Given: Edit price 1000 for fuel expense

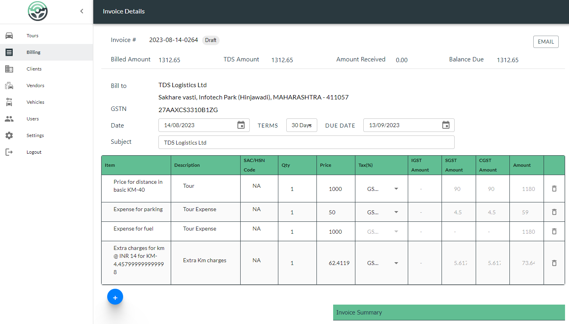Looking at the screenshot, I should 336,232.
